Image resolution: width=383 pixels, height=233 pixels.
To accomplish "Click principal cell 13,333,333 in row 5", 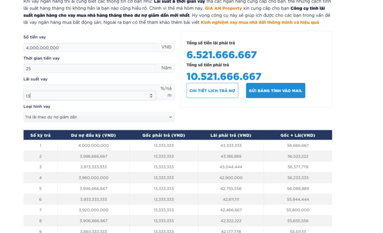I will (x=163, y=189).
